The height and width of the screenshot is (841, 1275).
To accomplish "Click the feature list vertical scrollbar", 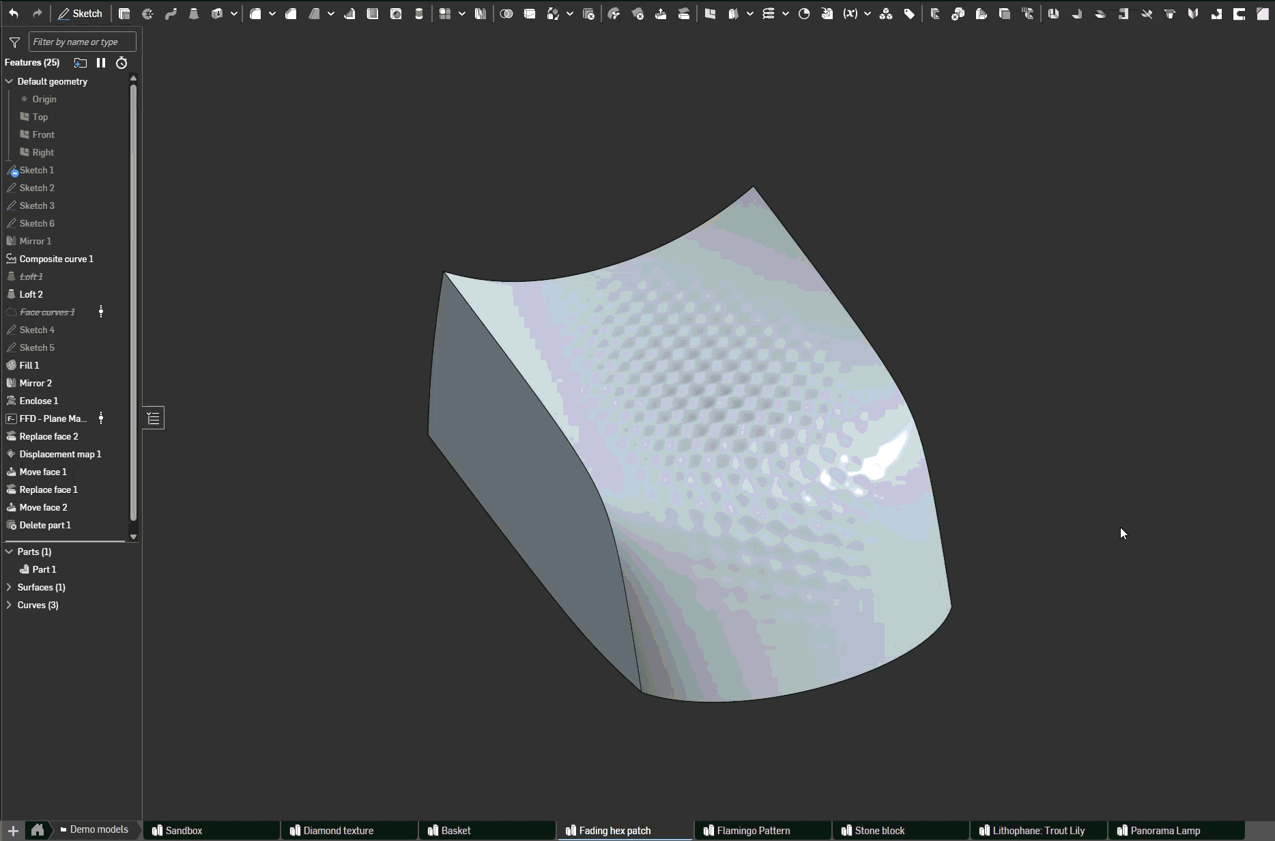I will (x=133, y=303).
